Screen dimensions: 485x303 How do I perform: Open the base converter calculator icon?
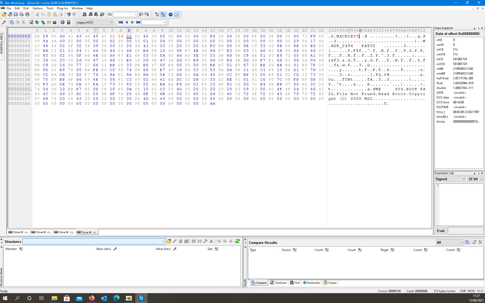click(x=69, y=22)
